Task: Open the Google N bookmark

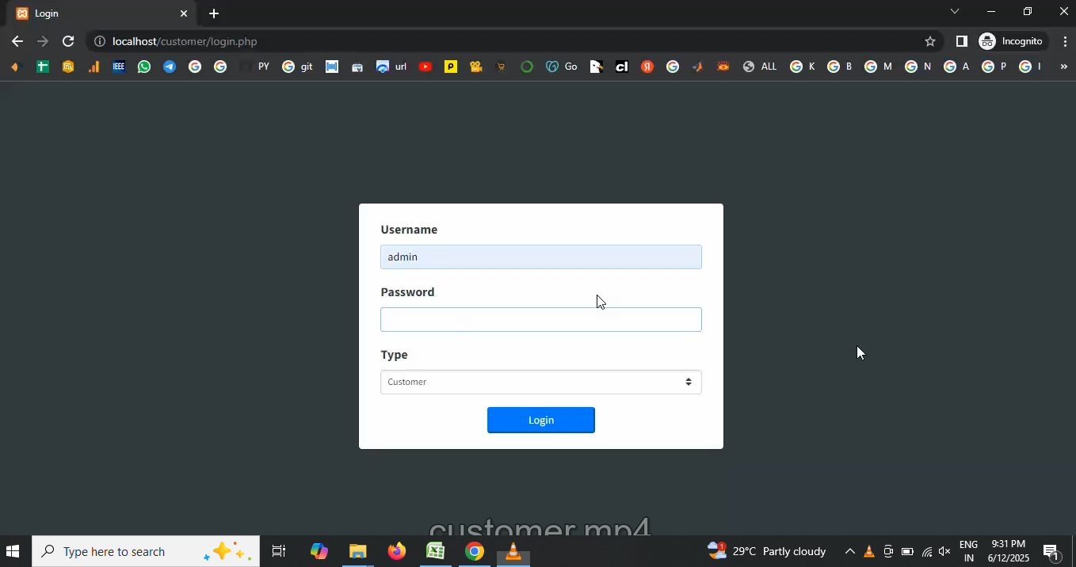Action: [x=918, y=67]
